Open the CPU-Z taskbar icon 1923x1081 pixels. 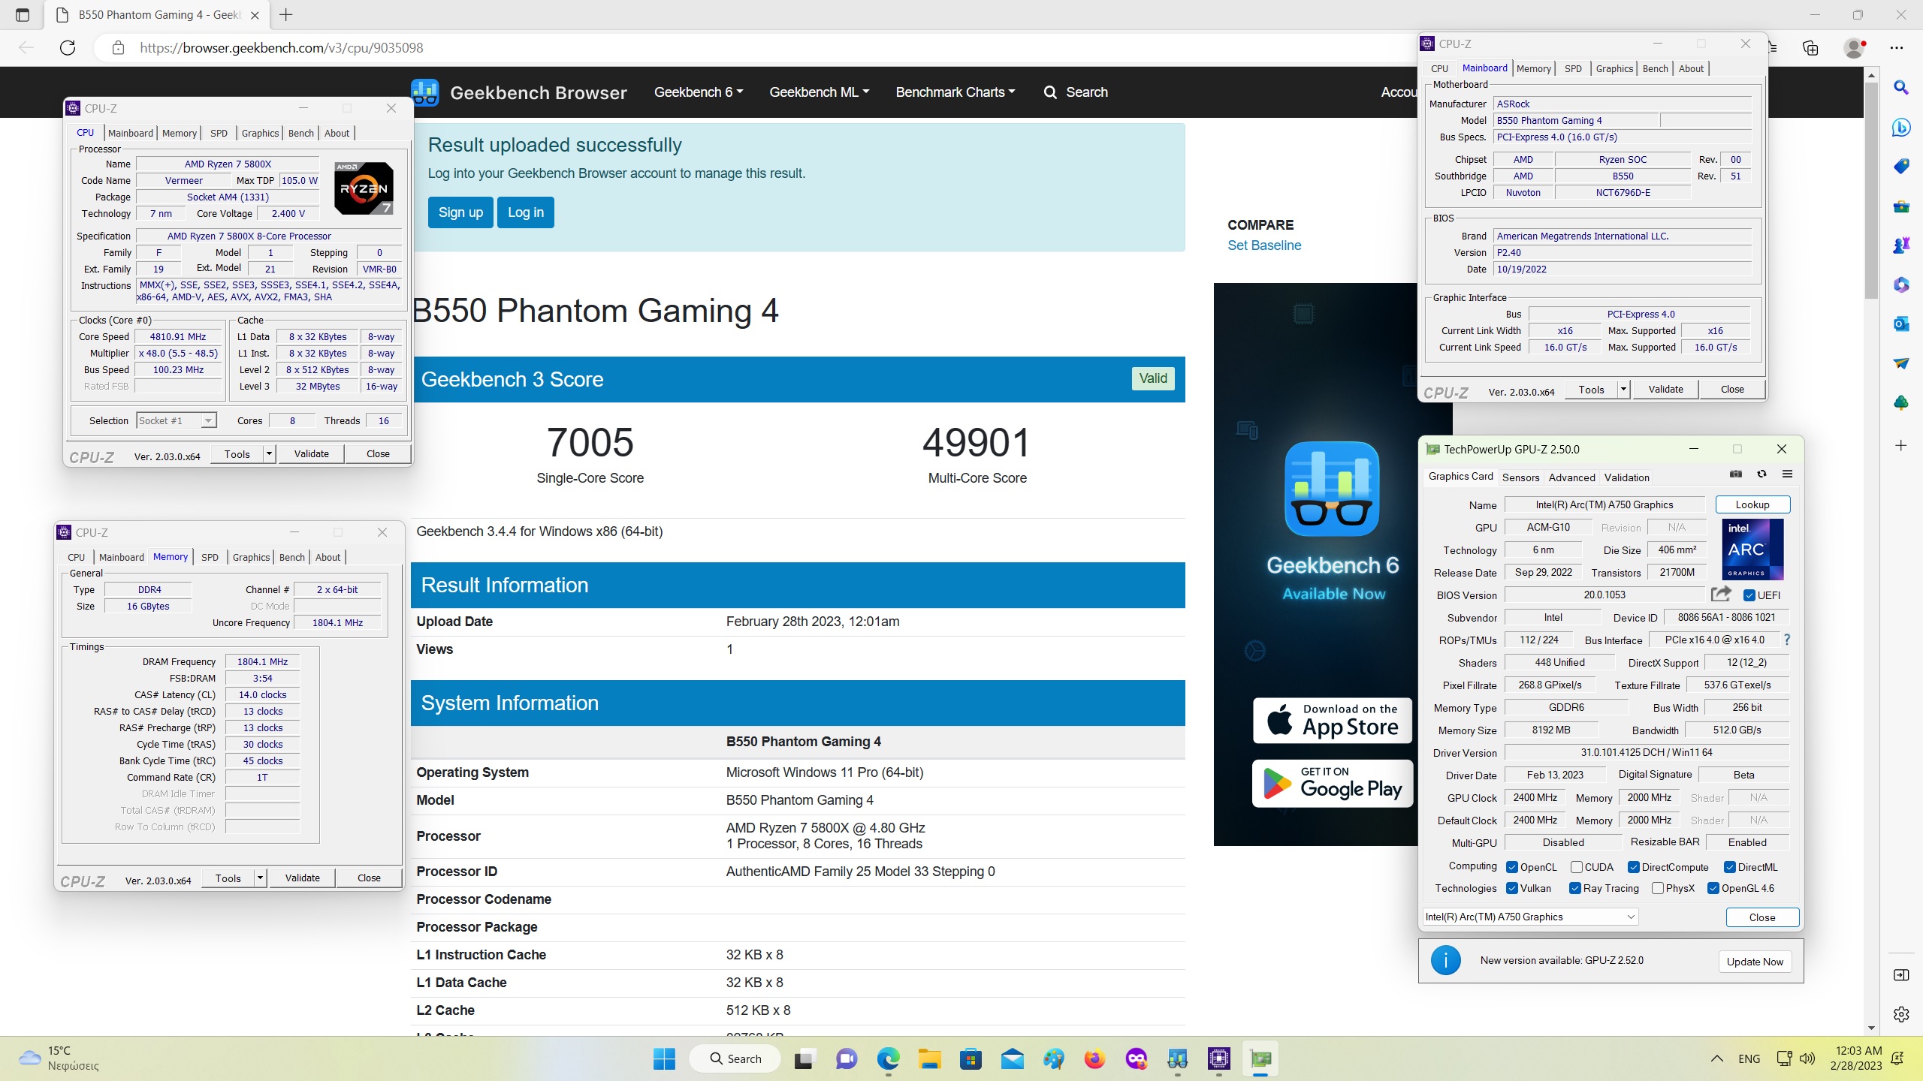(1218, 1058)
